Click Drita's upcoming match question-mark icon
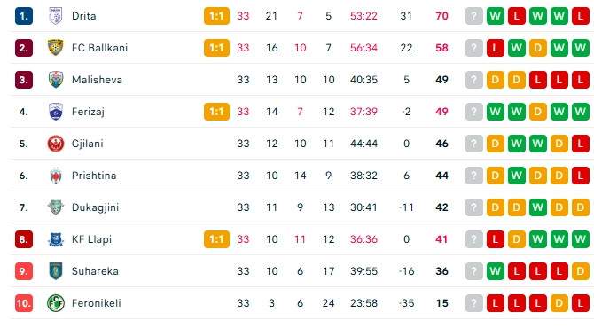 (x=474, y=16)
